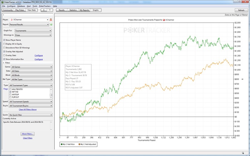250x156 pixels.
Task: Open the Winnings in dropdown
Action: tap(33, 35)
